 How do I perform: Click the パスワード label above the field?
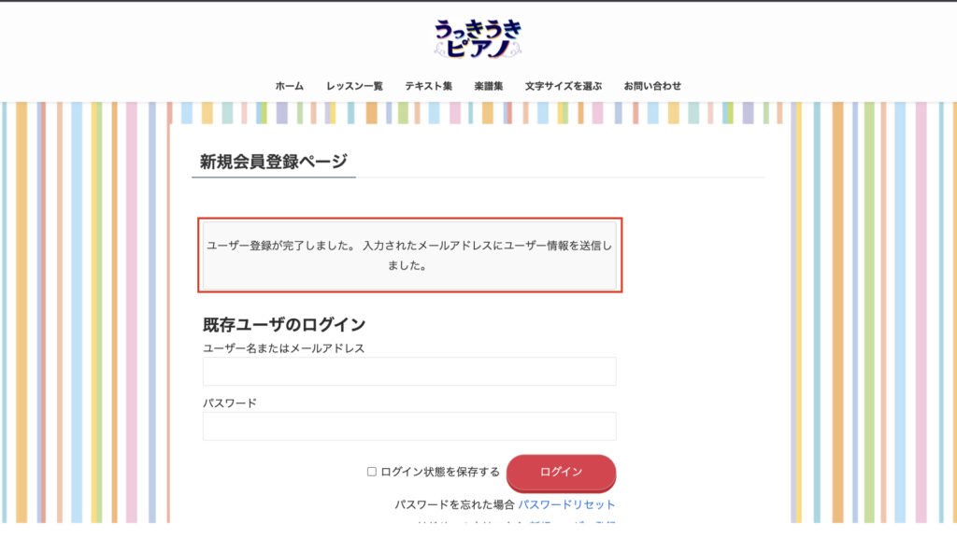click(230, 403)
